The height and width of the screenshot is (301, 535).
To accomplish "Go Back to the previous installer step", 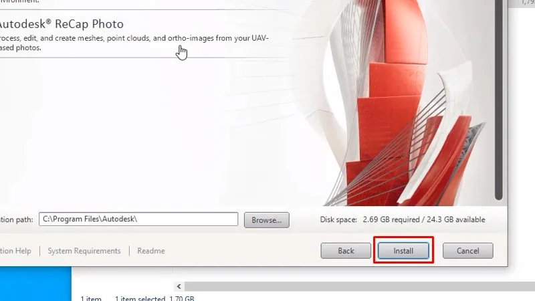I will tap(346, 251).
